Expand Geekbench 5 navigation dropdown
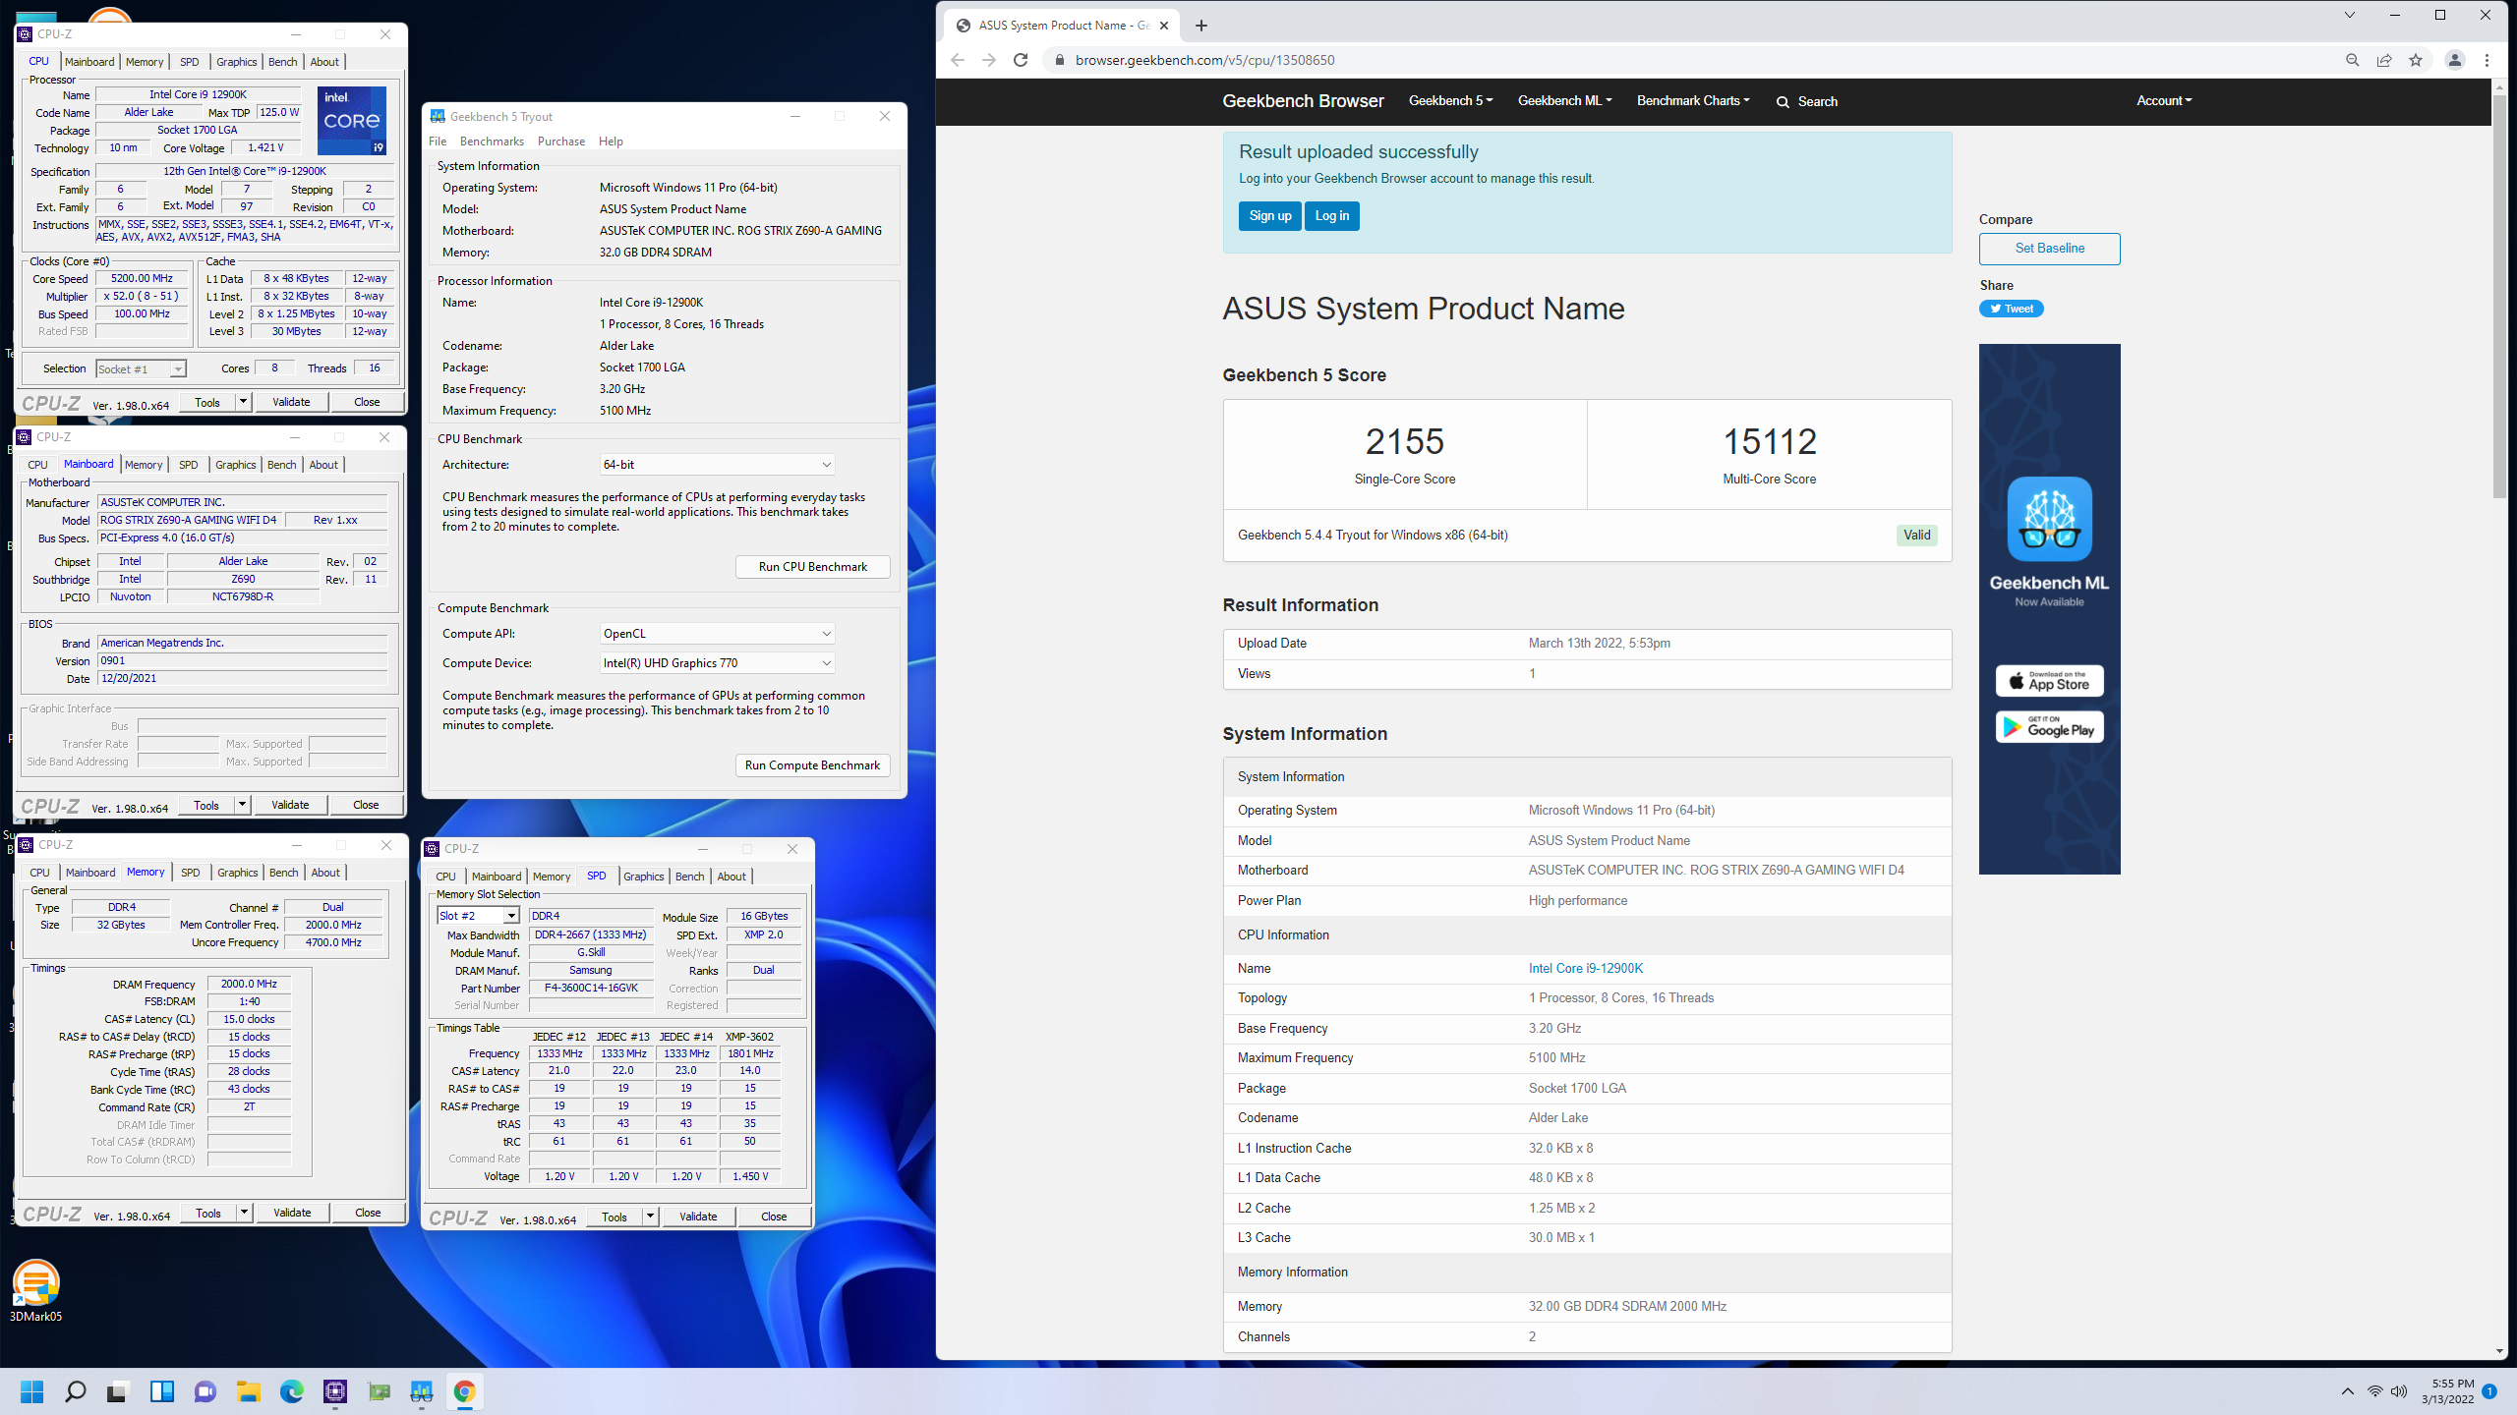Viewport: 2517px width, 1415px height. [x=1450, y=100]
